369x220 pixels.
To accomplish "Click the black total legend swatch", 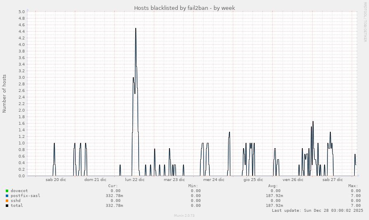I will pos(7,206).
